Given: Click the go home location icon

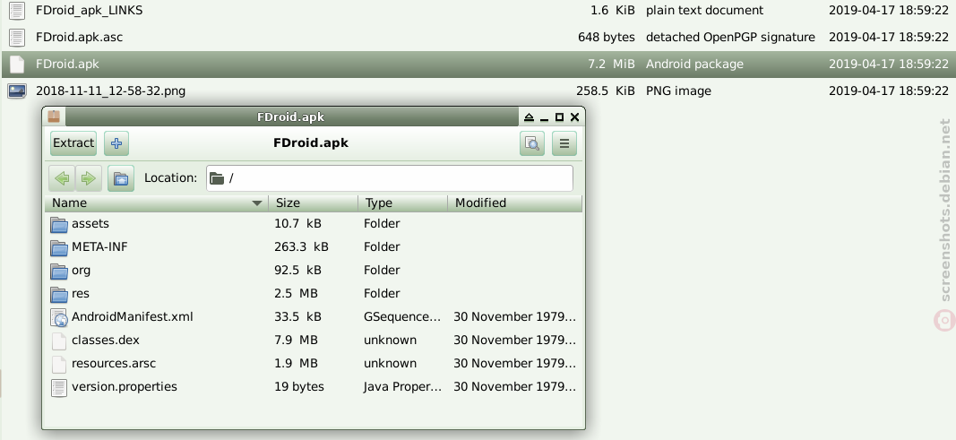Looking at the screenshot, I should click(x=121, y=178).
